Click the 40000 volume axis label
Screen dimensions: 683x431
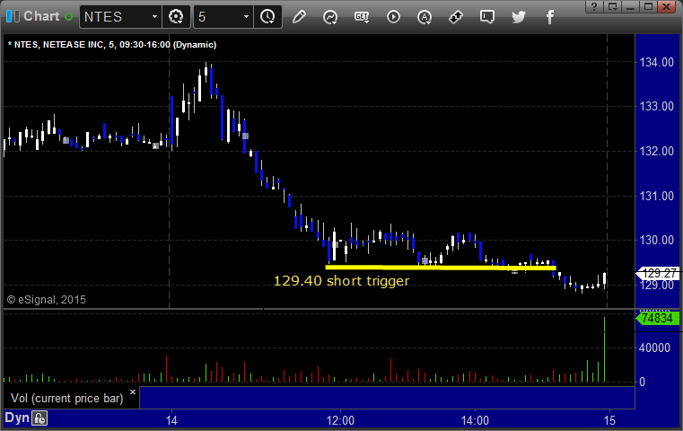coord(654,347)
